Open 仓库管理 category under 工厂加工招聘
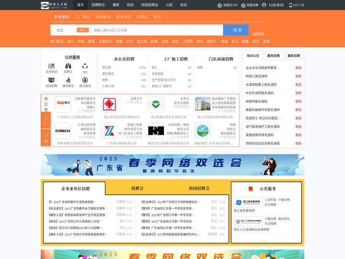This screenshot has width=345, height=259. 157,74
